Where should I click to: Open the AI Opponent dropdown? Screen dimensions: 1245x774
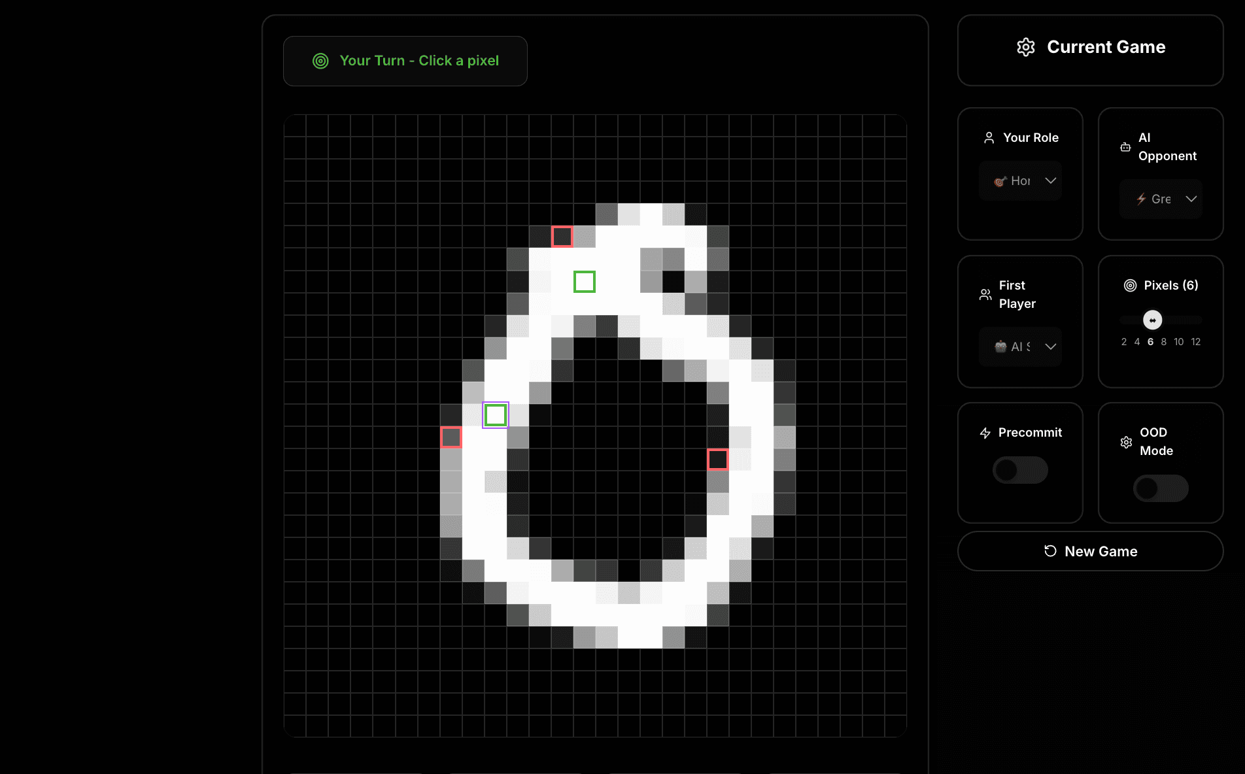(1161, 199)
